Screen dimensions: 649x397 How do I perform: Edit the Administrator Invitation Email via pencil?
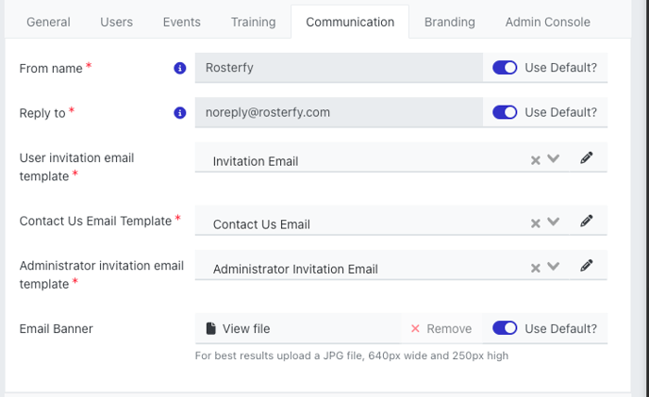click(x=587, y=266)
